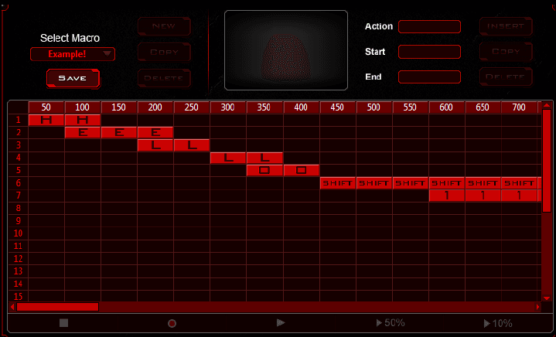The height and width of the screenshot is (337, 556).
Task: Start macro recording with record icon
Action: tap(172, 323)
